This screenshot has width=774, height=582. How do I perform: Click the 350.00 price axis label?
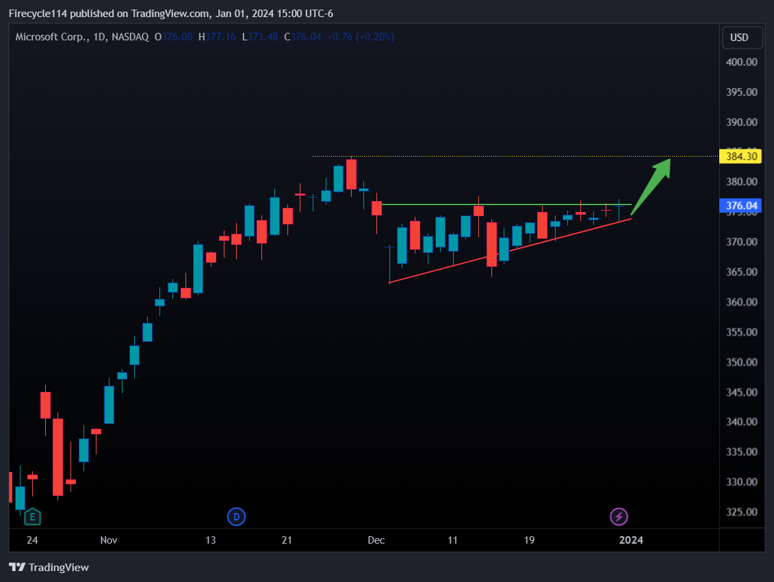[x=741, y=362]
